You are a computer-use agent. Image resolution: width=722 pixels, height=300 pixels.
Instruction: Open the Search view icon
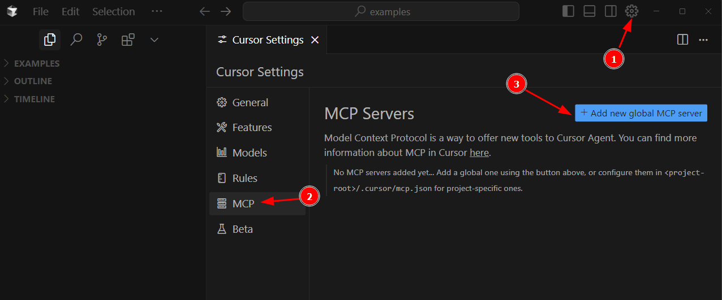[x=76, y=40]
